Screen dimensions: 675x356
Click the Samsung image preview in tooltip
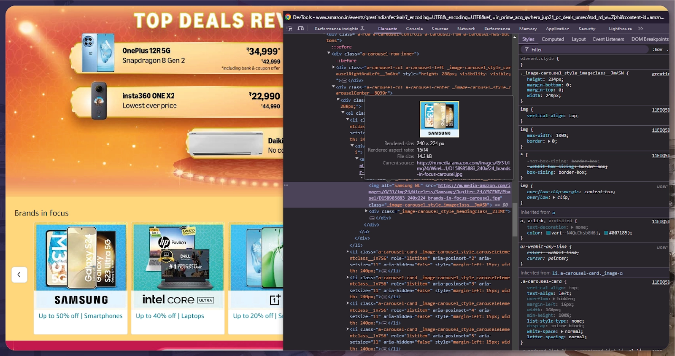click(x=439, y=119)
